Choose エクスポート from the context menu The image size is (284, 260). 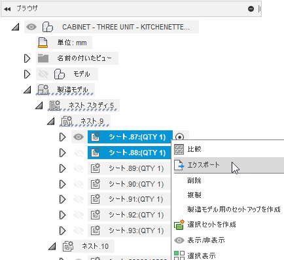click(x=229, y=165)
